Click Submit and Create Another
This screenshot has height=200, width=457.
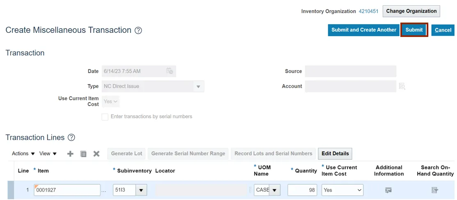(x=363, y=30)
